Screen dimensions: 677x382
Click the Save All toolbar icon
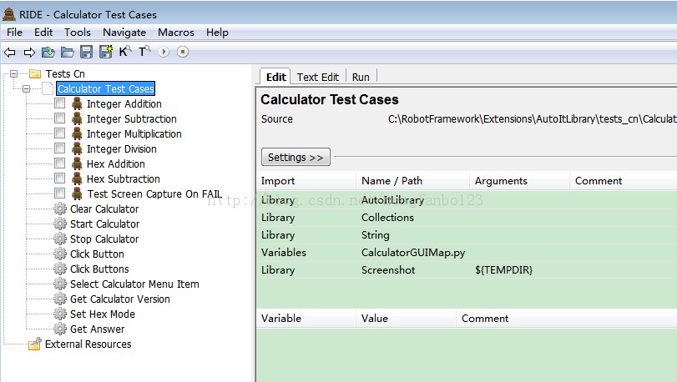(x=106, y=52)
